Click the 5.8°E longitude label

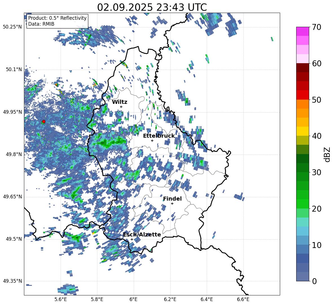click(97, 300)
